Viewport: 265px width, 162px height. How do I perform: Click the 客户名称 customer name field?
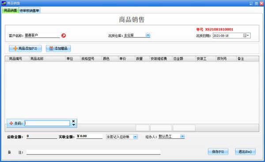click(42, 35)
